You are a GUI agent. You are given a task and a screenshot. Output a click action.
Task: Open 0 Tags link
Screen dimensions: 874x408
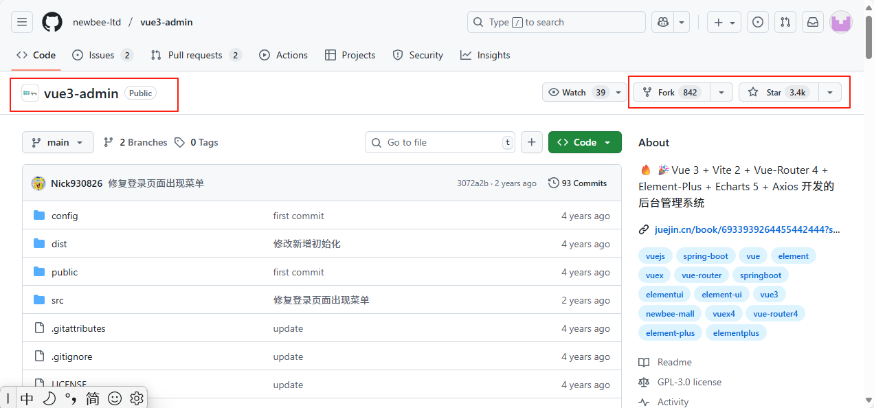tap(196, 142)
